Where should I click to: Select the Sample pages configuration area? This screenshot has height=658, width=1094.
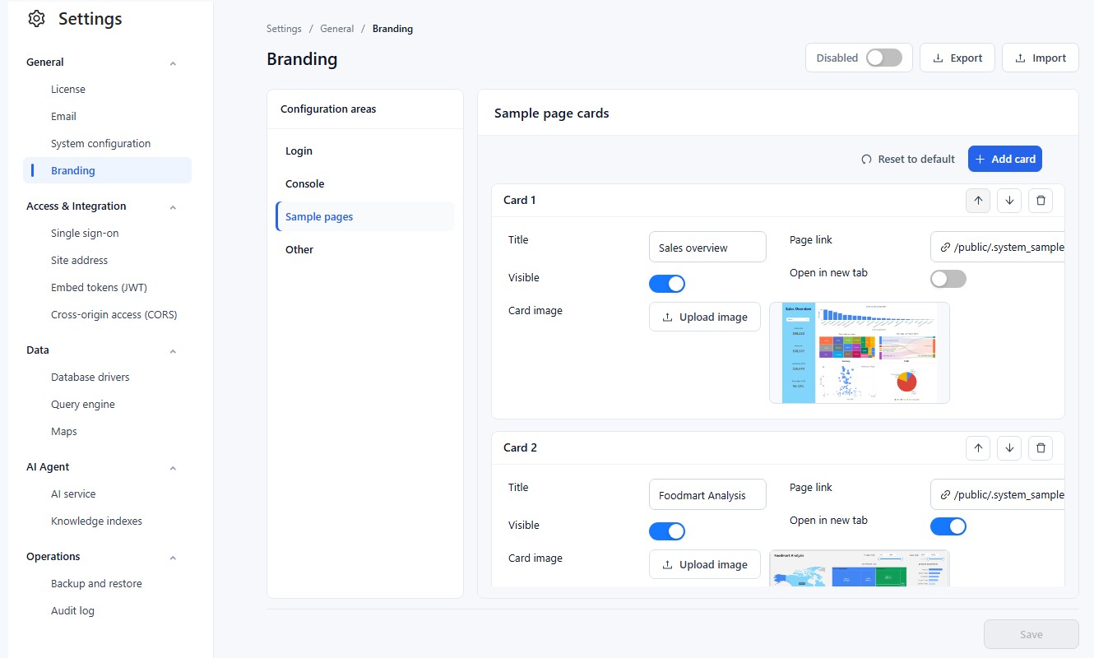pos(365,217)
